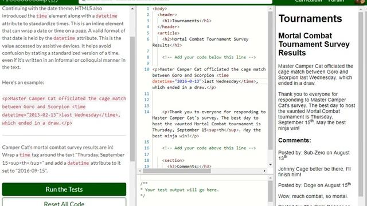
Task: Click up arrow of test output scrollbar
Action: (x=270, y=178)
